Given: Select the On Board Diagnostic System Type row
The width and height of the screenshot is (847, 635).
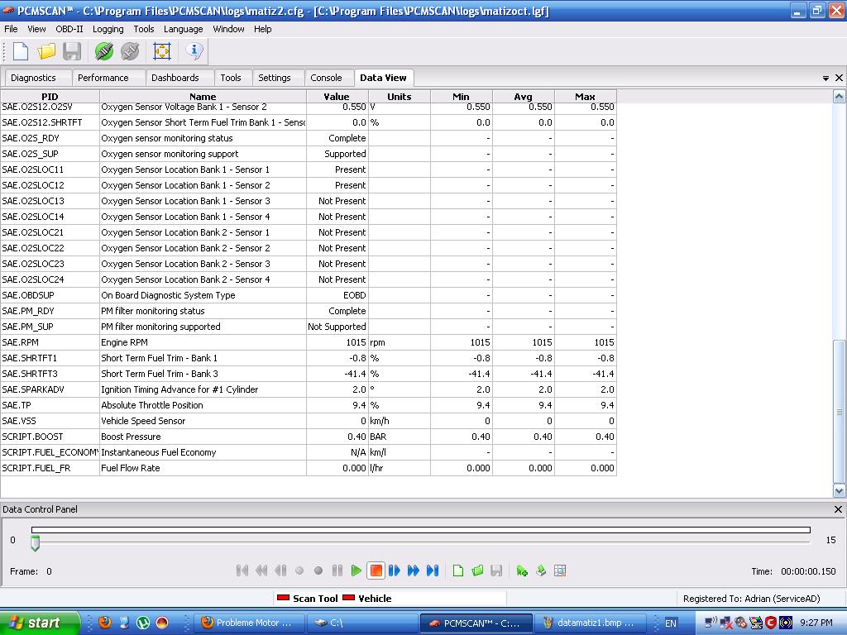Looking at the screenshot, I should click(x=308, y=295).
